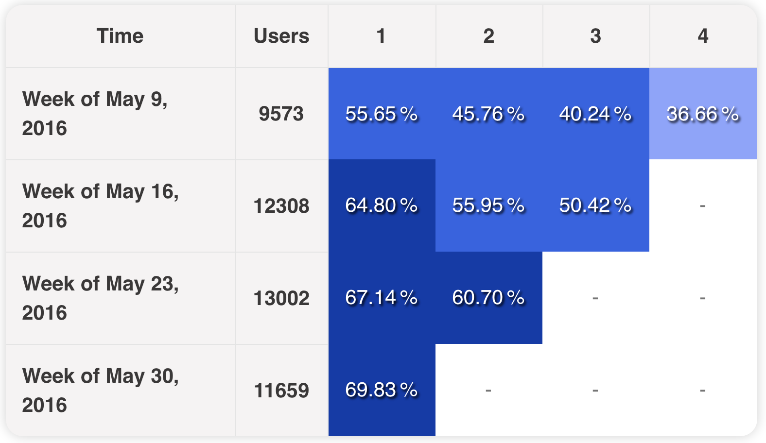Click the Week of May 30, 2016 row

[x=381, y=391]
